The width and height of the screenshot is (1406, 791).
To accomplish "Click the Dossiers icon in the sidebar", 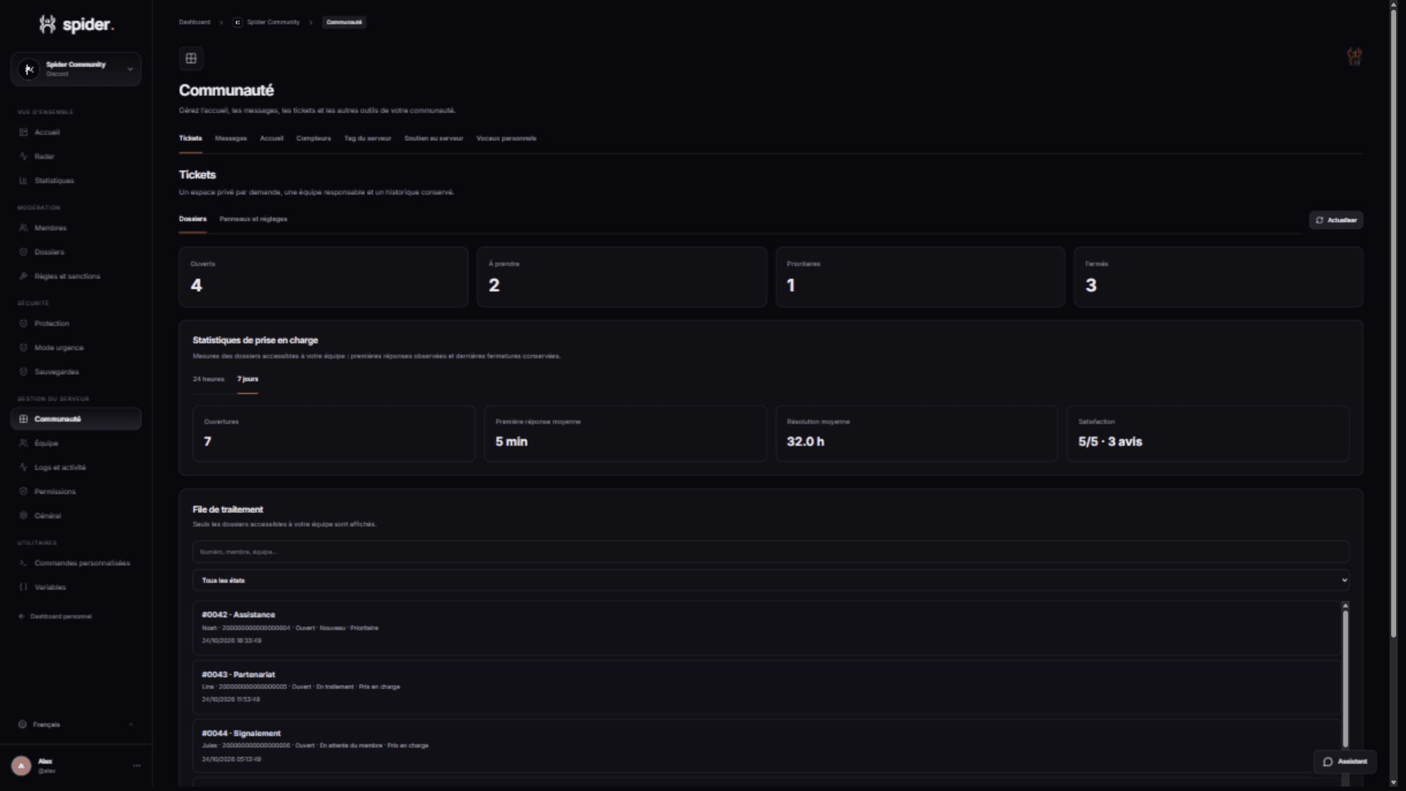I will pyautogui.click(x=23, y=252).
